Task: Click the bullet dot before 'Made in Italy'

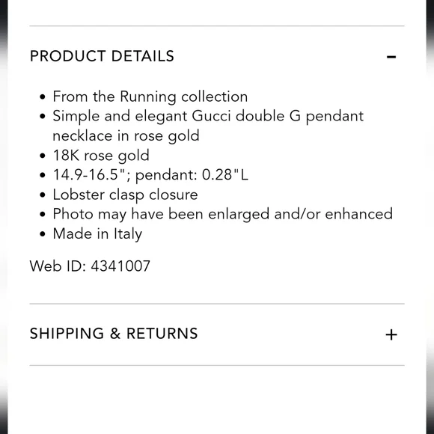Action: (43, 234)
